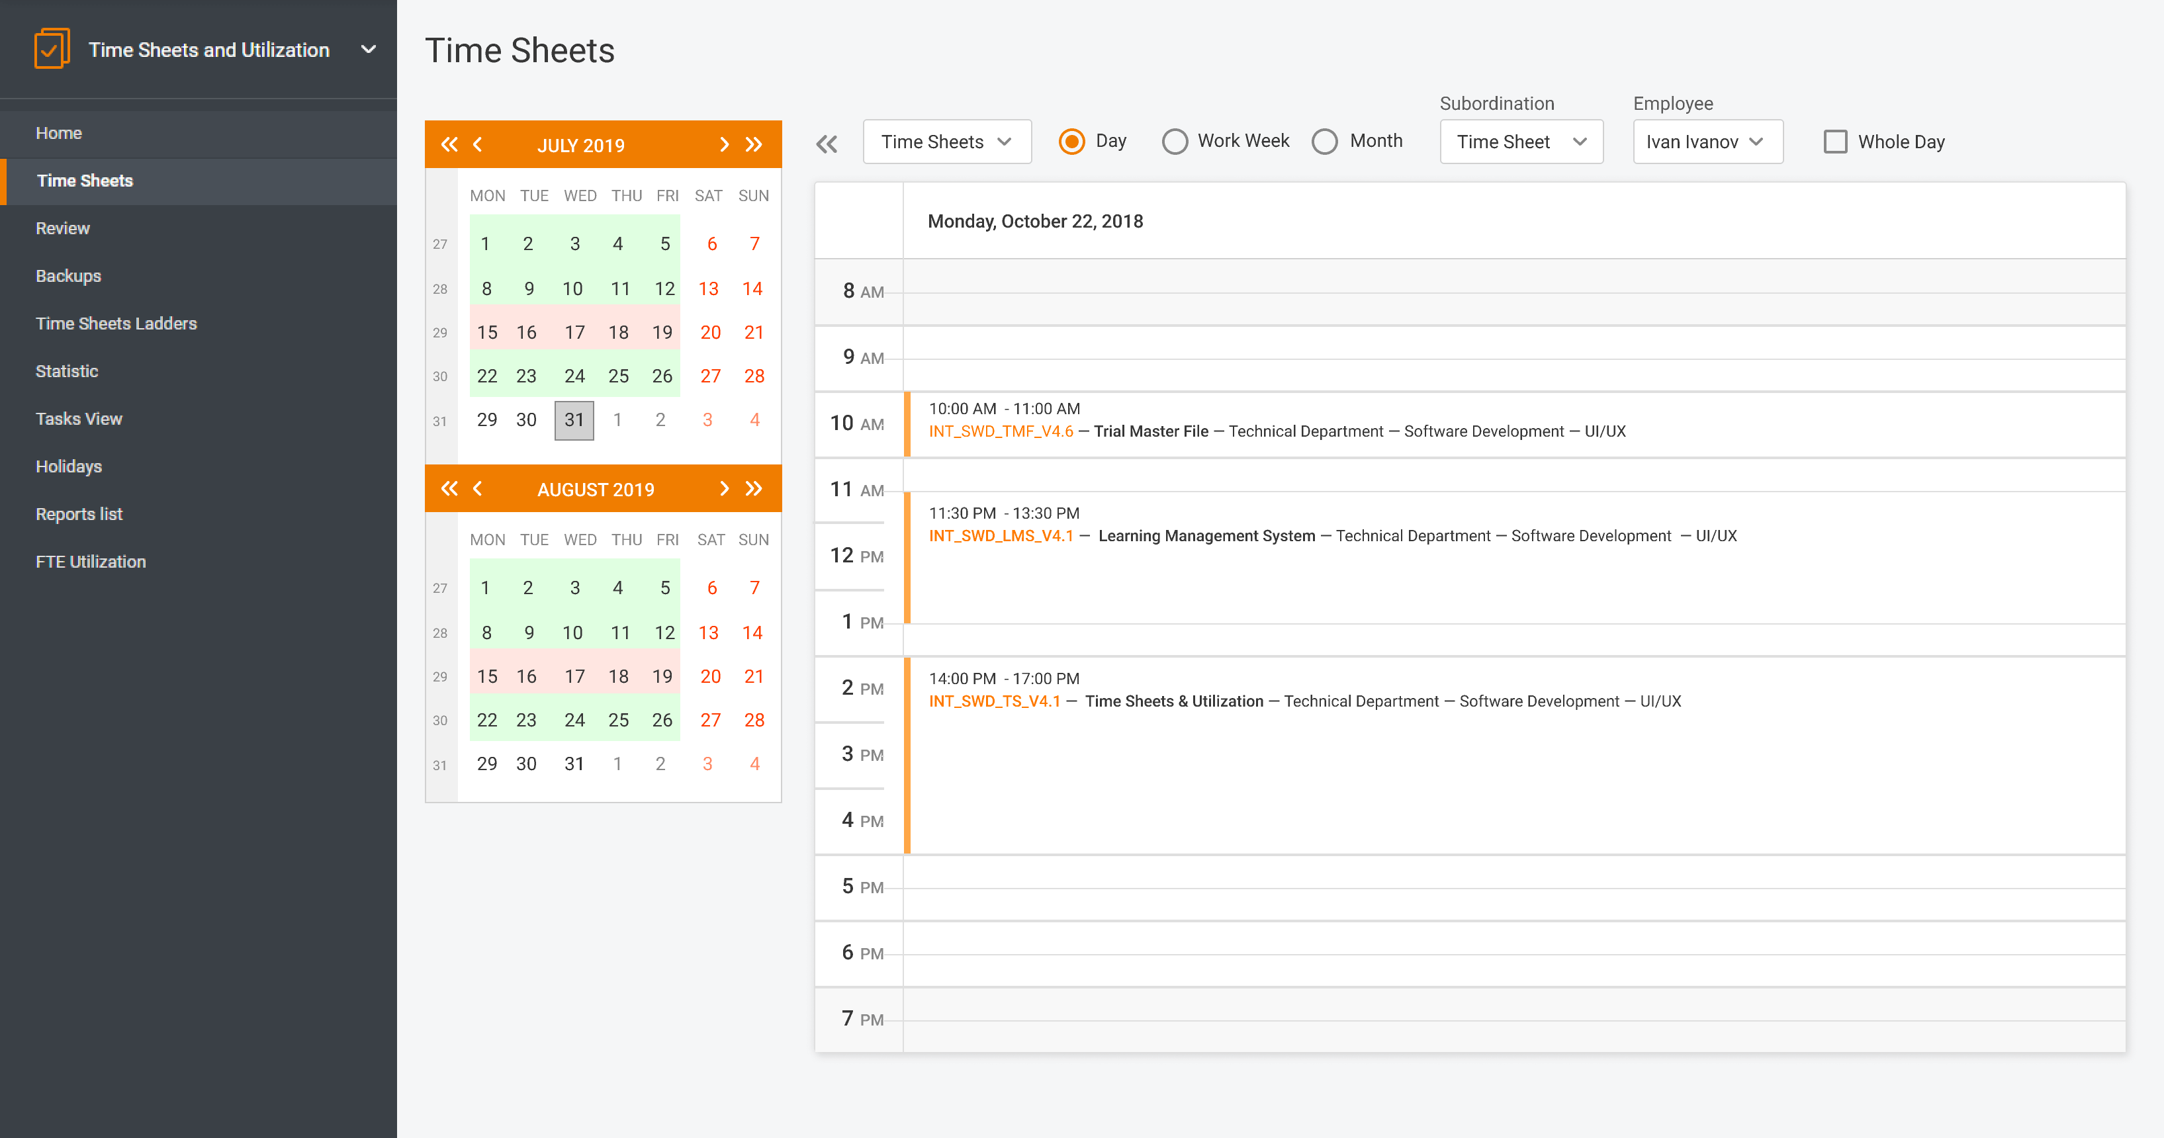2164x1138 pixels.
Task: Jump to previous year on August calendar
Action: (450, 489)
